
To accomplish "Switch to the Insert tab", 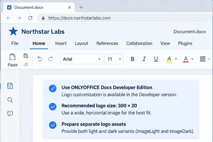I will [61, 43].
